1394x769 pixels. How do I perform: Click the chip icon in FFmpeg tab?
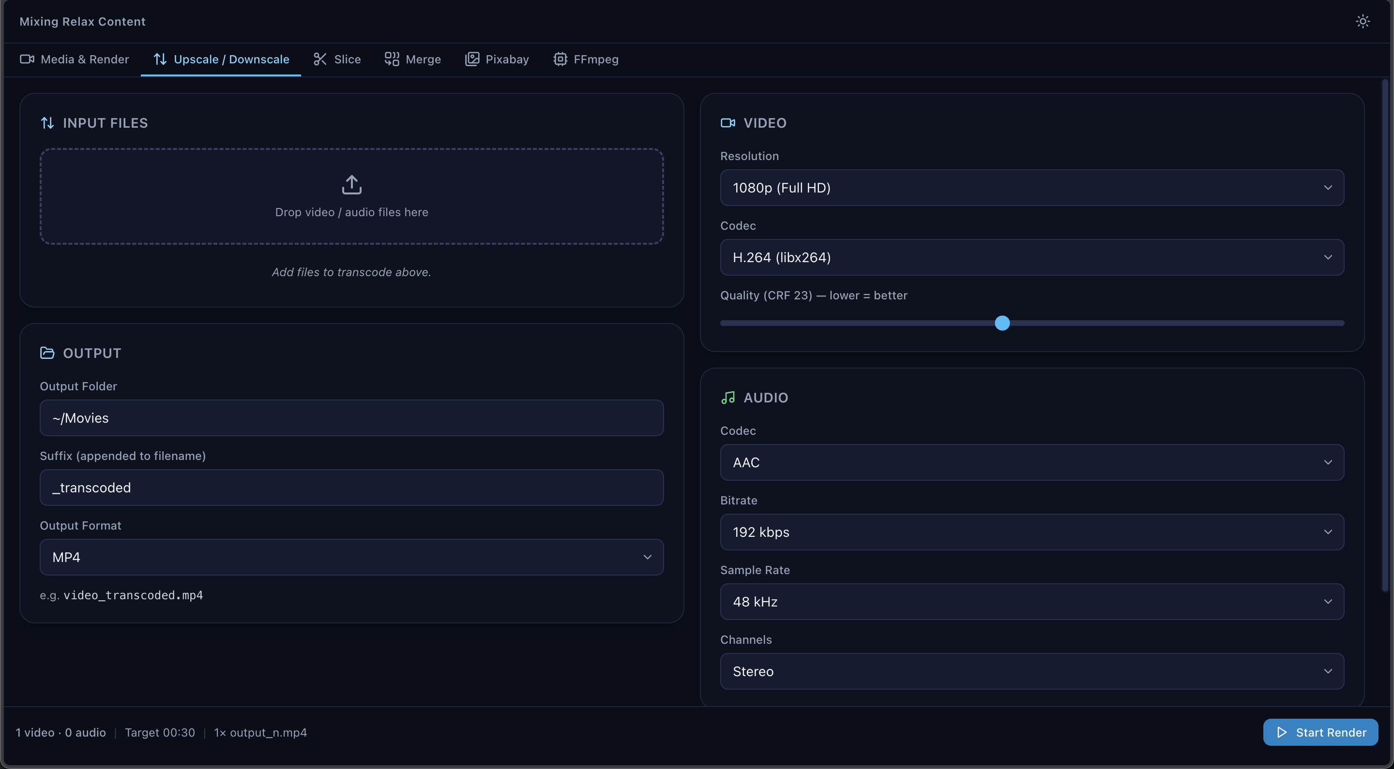click(x=560, y=59)
